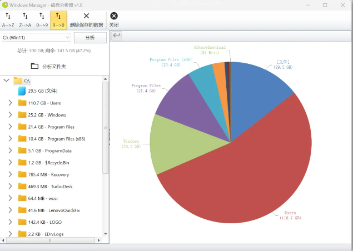Select the 29.5 GB [文件] entry
The height and width of the screenshot is (251, 353).
[x=43, y=91]
